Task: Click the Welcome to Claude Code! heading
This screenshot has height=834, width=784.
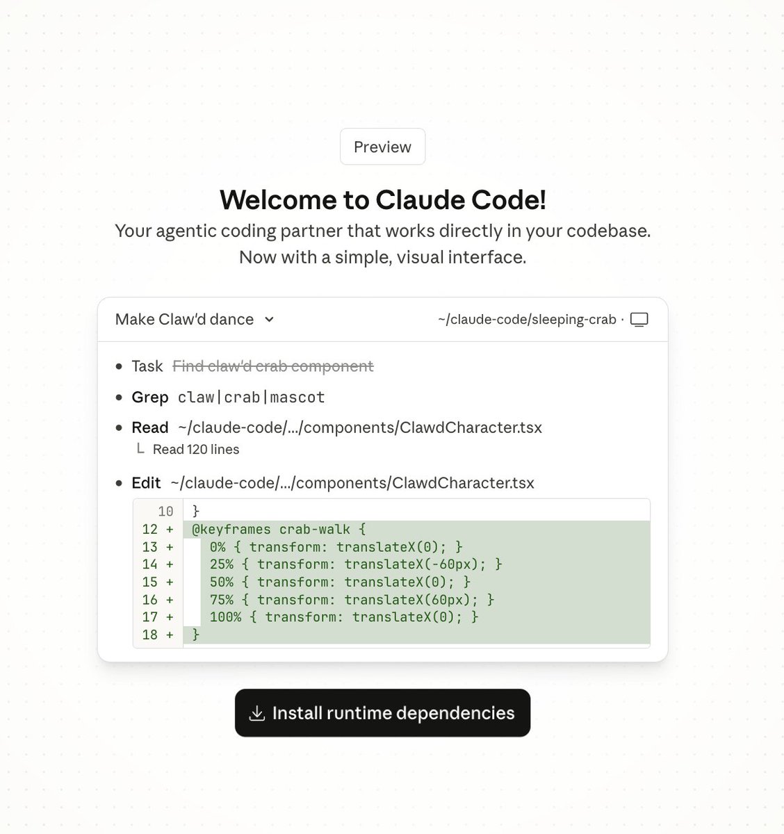Action: pos(383,200)
